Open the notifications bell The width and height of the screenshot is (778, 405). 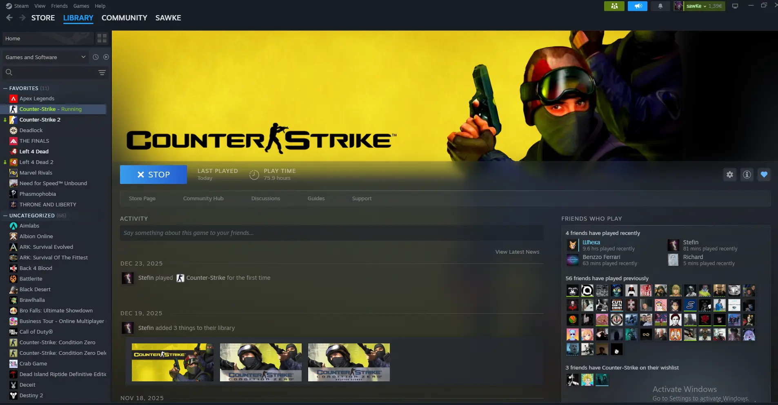click(660, 6)
